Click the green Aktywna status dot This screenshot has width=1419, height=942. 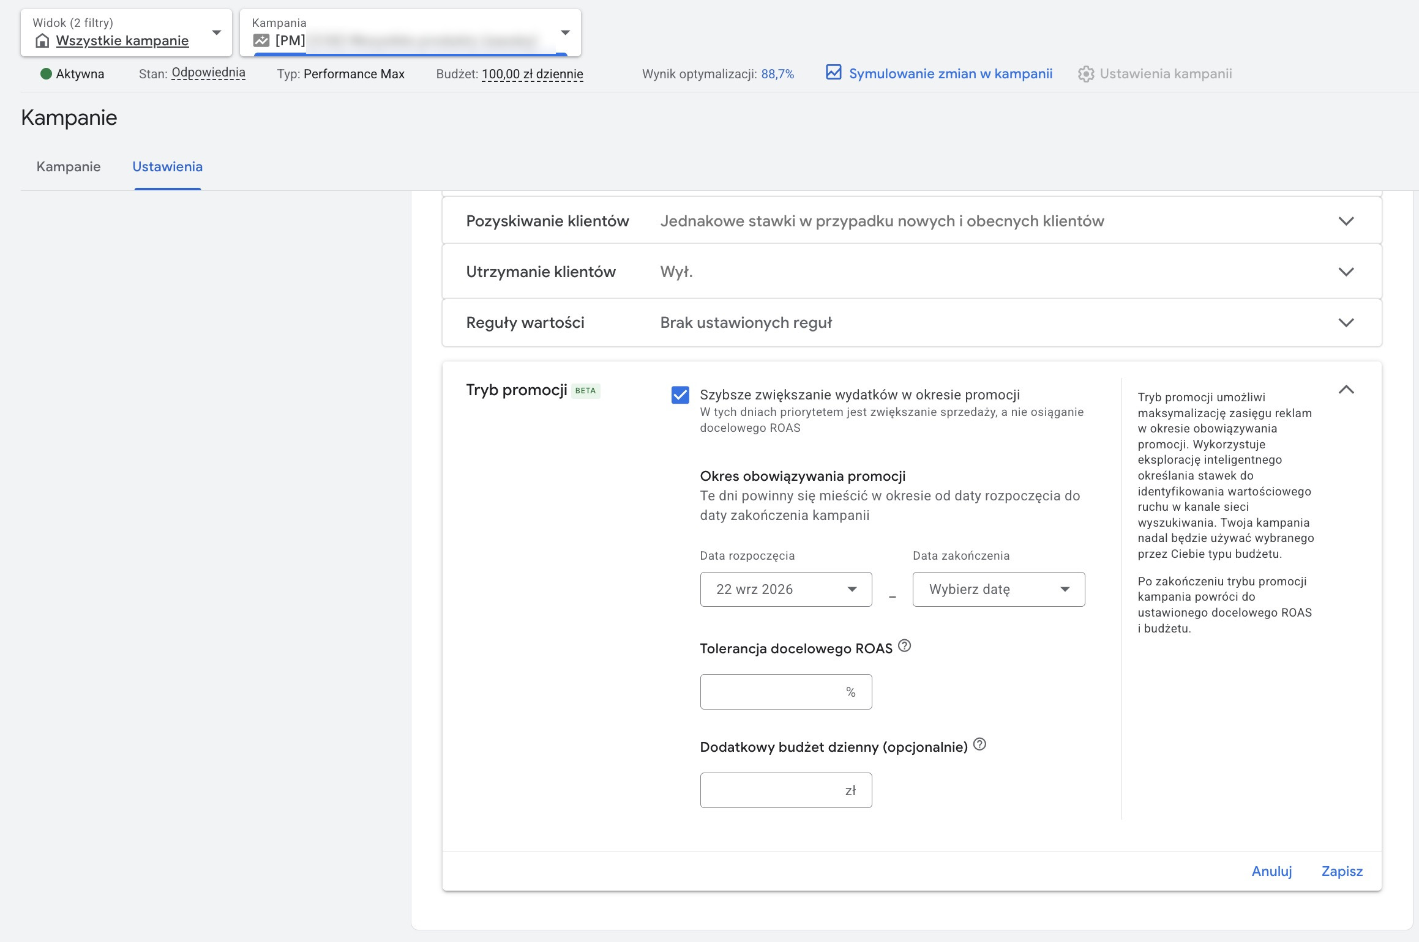[46, 74]
